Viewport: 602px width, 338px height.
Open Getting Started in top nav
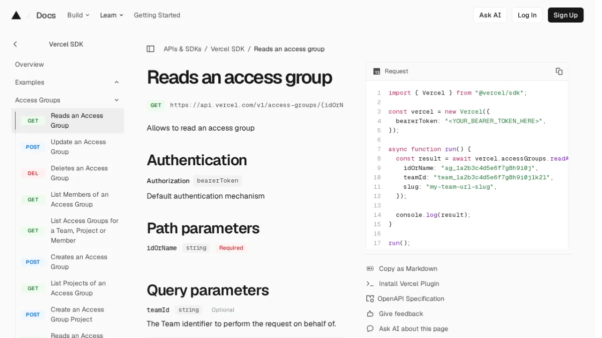coord(157,15)
